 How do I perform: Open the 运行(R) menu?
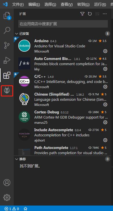100,4
